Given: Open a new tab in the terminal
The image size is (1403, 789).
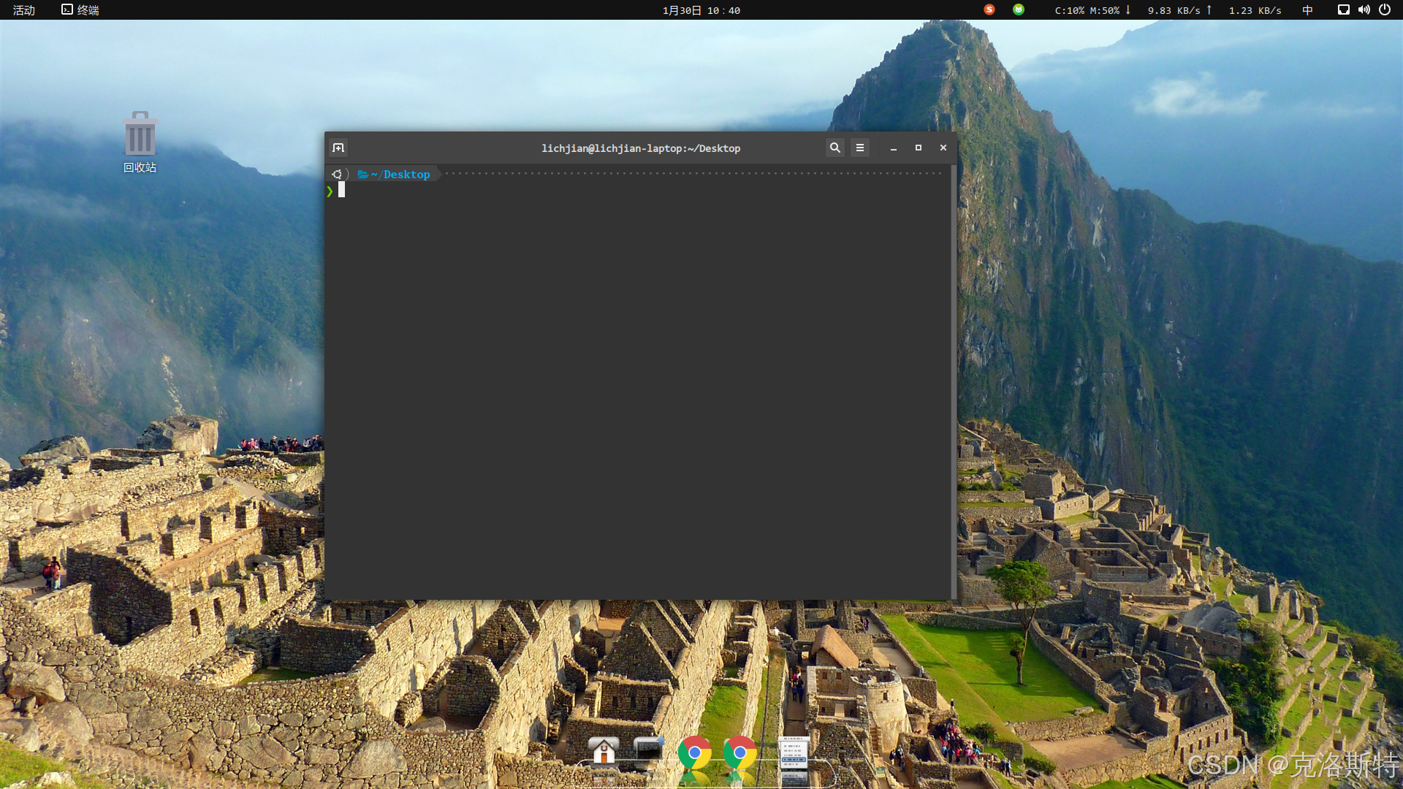Looking at the screenshot, I should (338, 148).
